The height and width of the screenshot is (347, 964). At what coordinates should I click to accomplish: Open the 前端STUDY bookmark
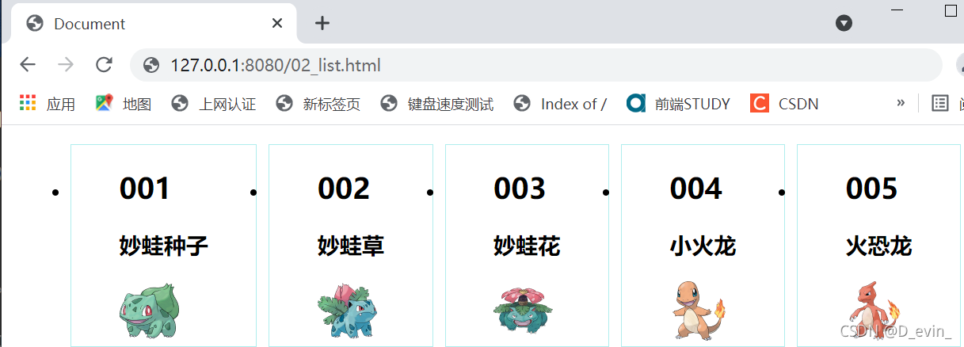tap(678, 104)
